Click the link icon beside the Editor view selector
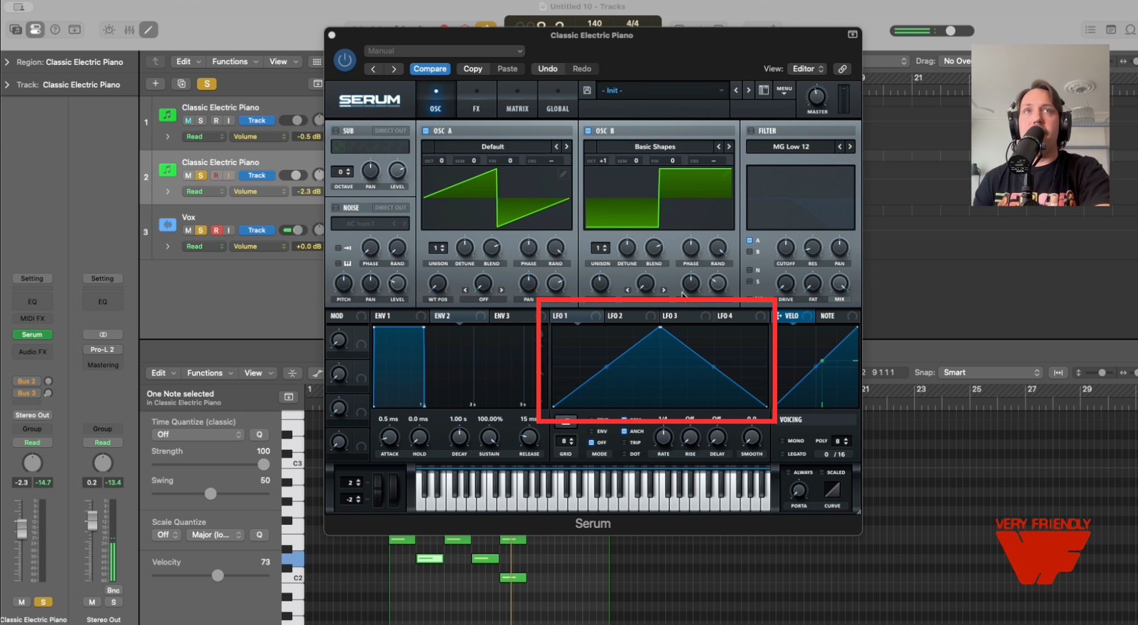The width and height of the screenshot is (1138, 625). click(842, 69)
